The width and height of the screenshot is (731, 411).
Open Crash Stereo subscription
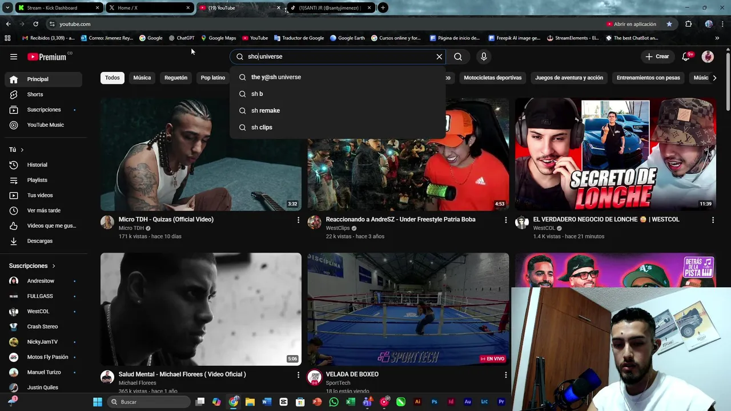point(43,327)
